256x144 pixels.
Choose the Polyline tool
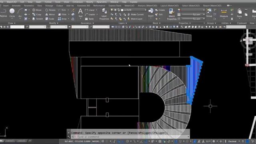point(3,13)
